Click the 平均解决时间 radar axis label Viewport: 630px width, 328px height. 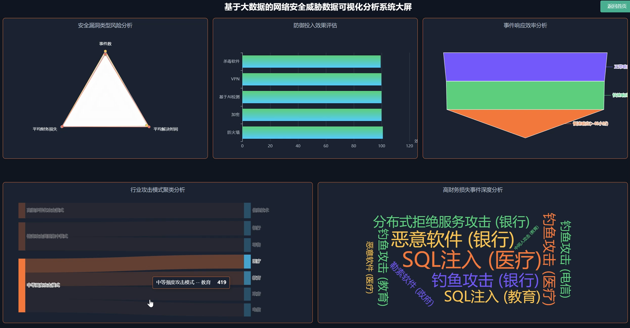(x=165, y=129)
